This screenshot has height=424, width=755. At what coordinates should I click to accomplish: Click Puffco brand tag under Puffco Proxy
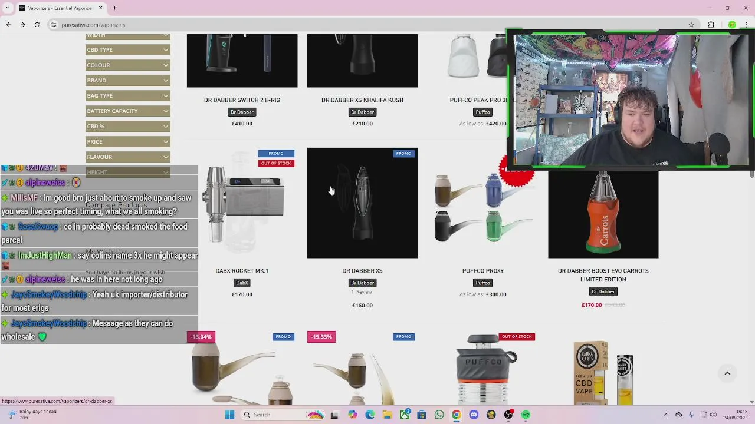(483, 283)
